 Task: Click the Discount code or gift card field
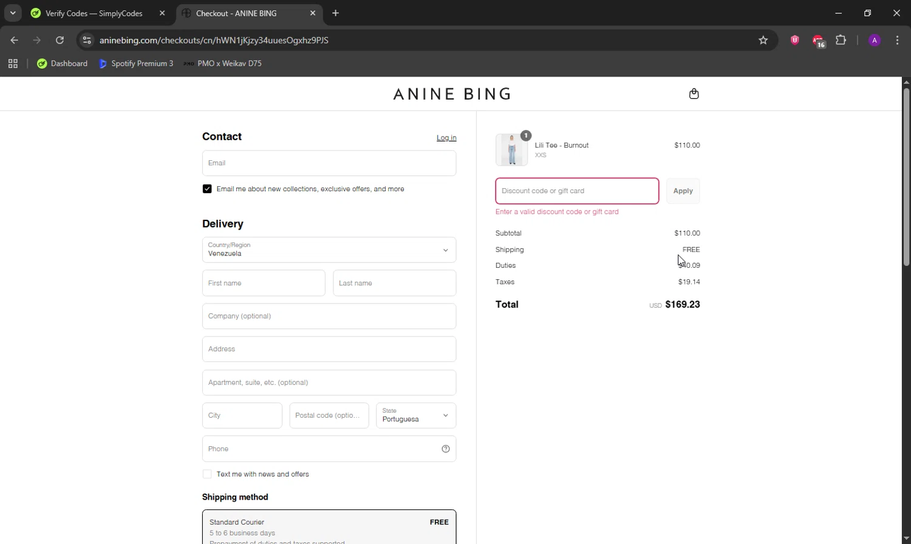point(577,191)
